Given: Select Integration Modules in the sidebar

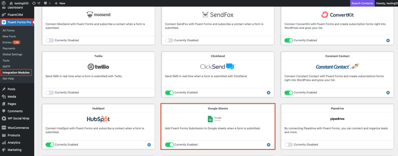Looking at the screenshot, I should point(16,72).
